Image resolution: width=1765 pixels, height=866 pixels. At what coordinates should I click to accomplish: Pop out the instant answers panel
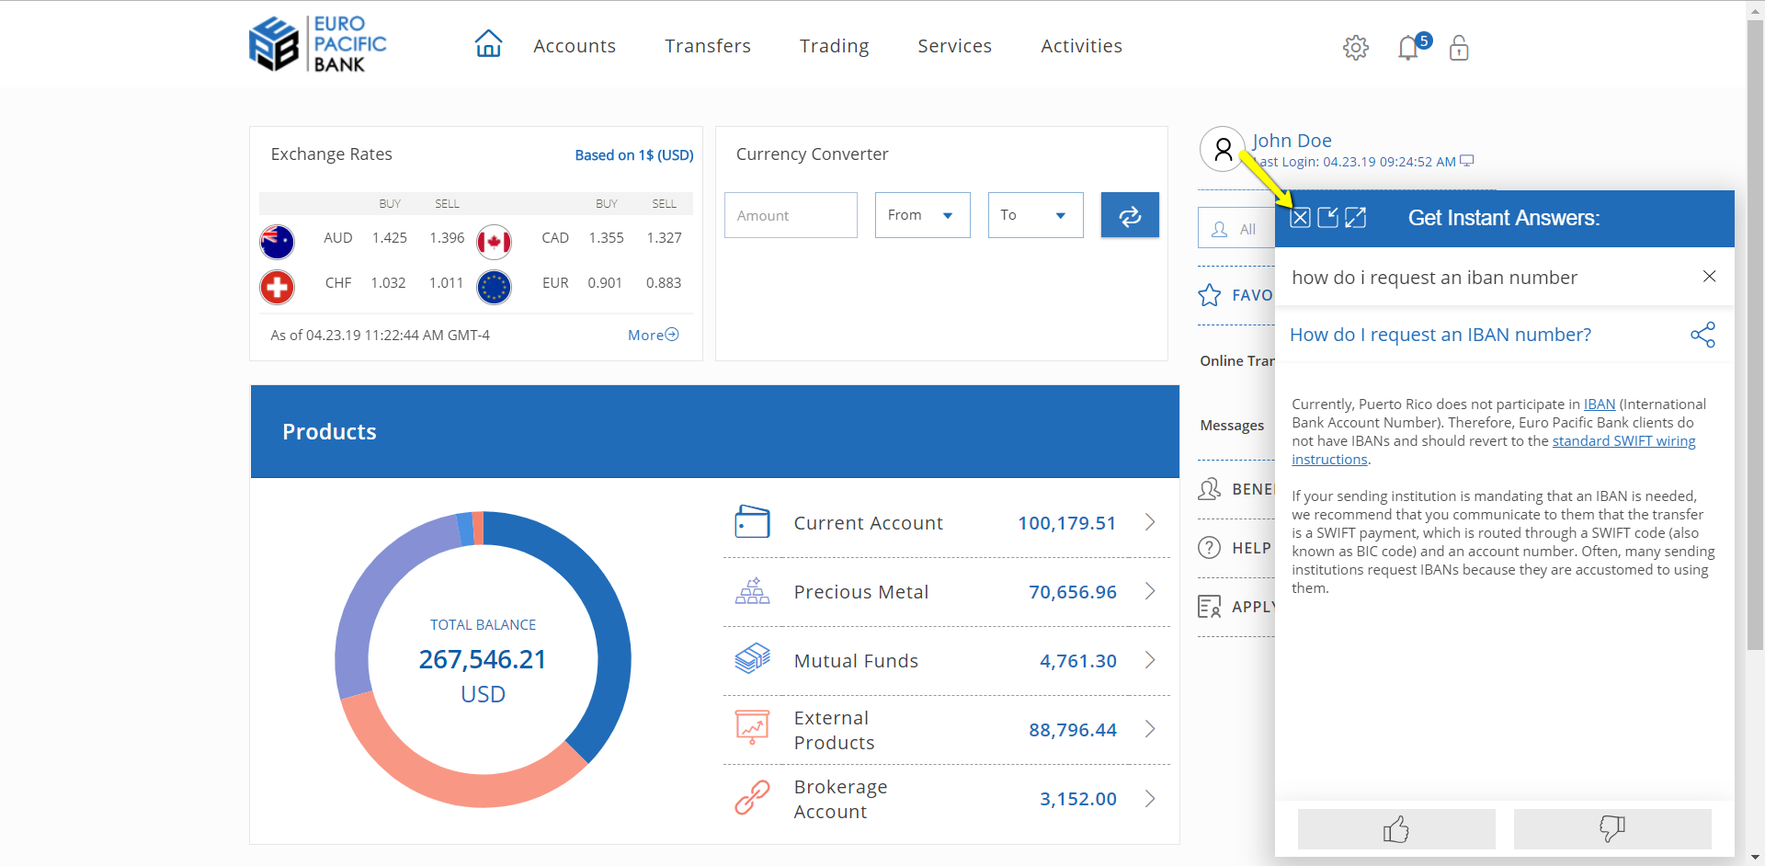(x=1327, y=218)
